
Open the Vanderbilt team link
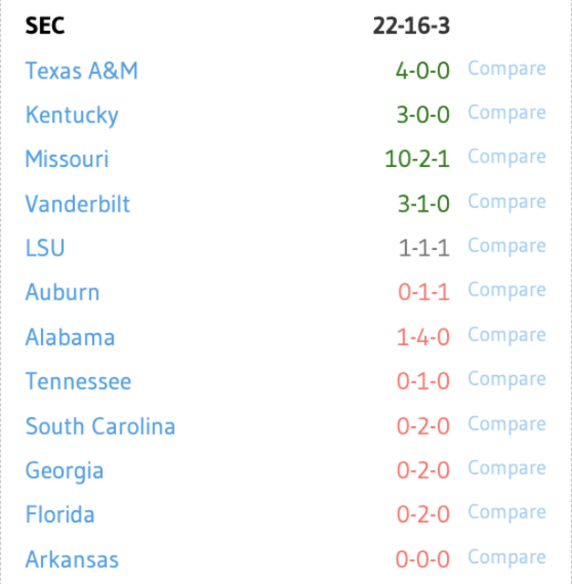pyautogui.click(x=78, y=203)
